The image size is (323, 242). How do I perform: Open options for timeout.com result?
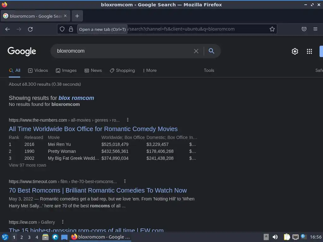125,181
